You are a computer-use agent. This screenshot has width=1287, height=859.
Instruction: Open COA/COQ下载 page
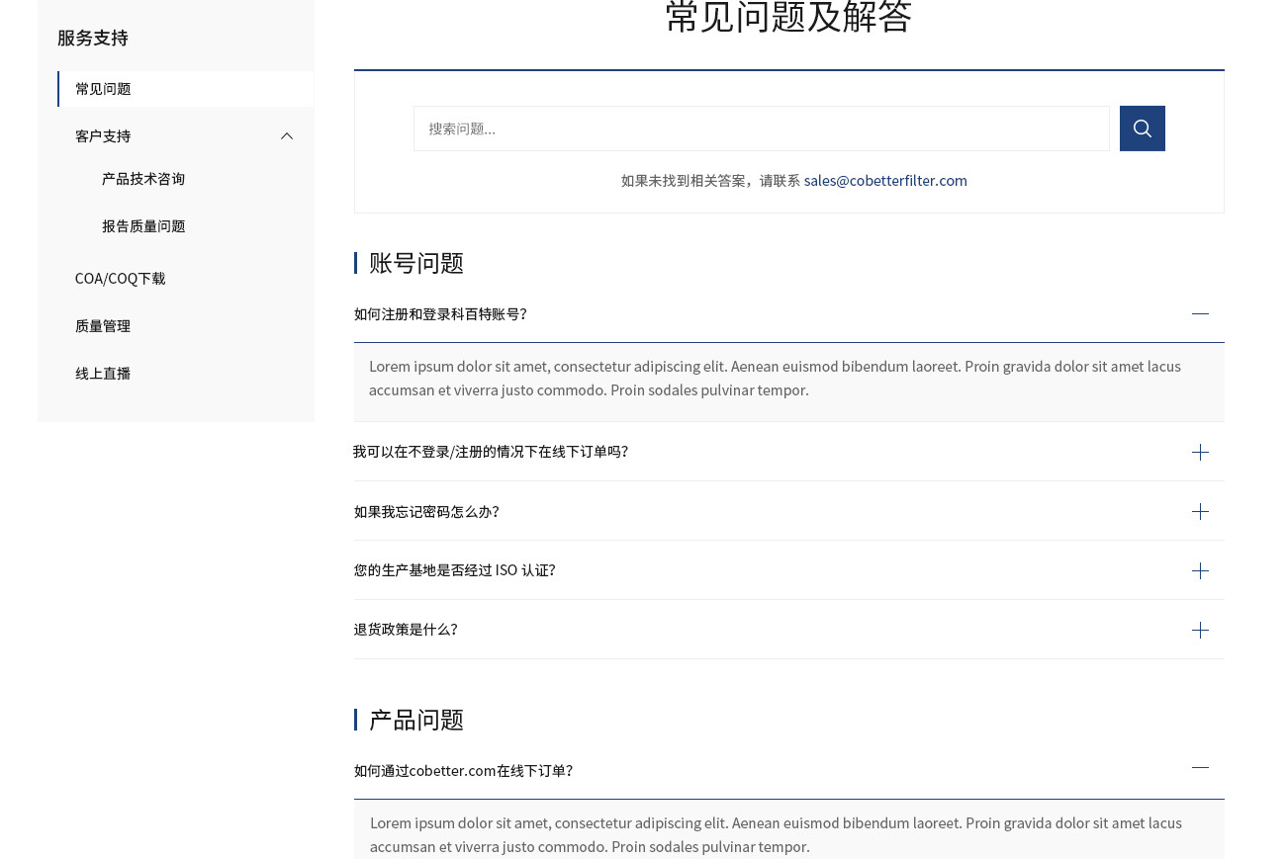(x=121, y=279)
